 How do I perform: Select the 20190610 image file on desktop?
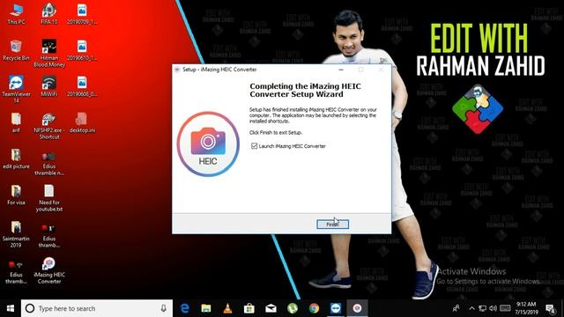coord(82,50)
